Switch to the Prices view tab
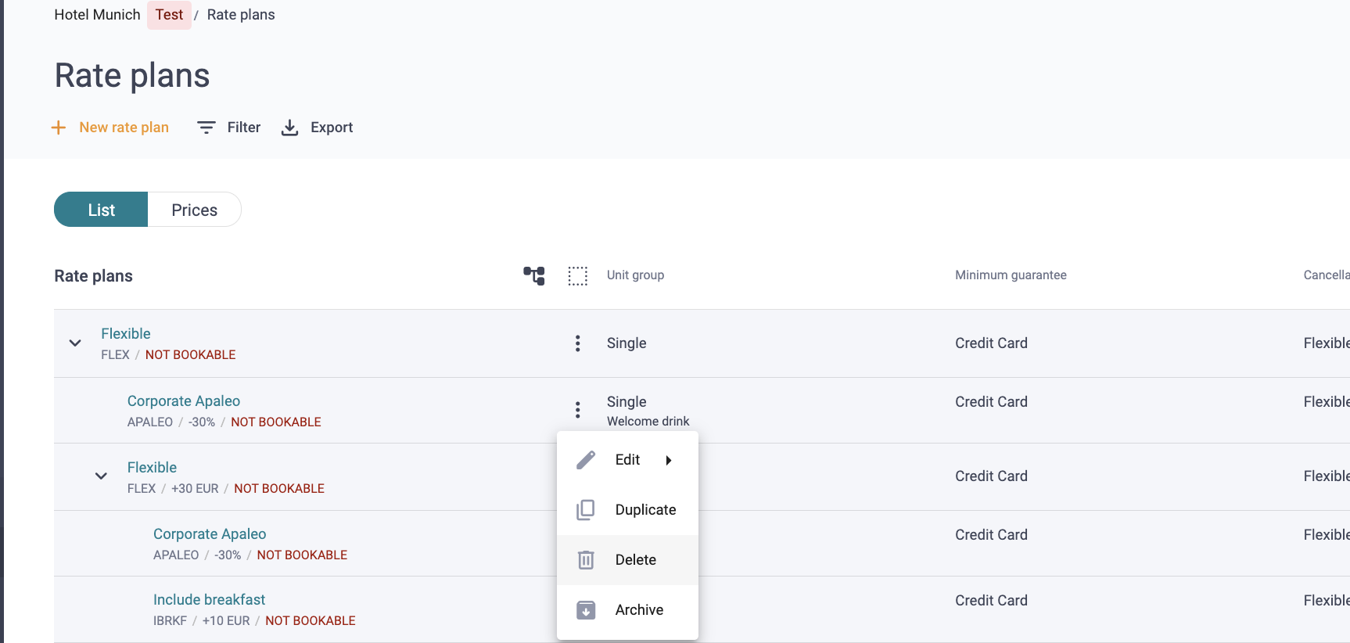The width and height of the screenshot is (1350, 643). coord(195,210)
